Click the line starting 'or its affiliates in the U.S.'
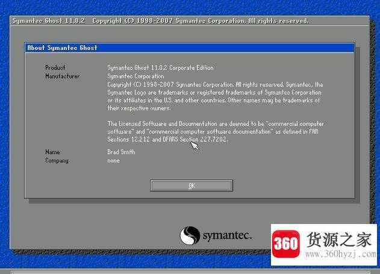This screenshot has height=274, width=380. pos(214,100)
